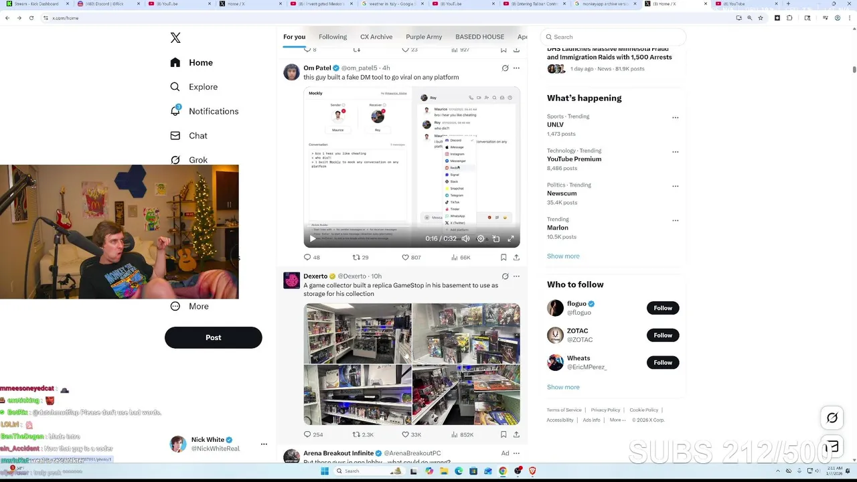Open video settings gear on Om Patel video
Image resolution: width=857 pixels, height=482 pixels.
pos(481,238)
